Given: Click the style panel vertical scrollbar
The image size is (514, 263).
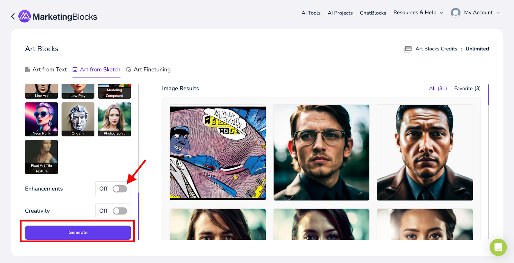Looking at the screenshot, I should pos(139,216).
